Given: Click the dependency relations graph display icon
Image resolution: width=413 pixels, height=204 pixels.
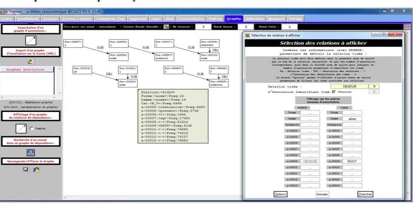Looking at the screenshot, I should [21, 128].
